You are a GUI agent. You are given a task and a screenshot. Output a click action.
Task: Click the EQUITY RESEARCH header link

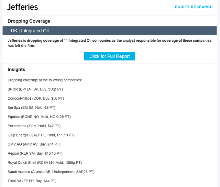(193, 7)
